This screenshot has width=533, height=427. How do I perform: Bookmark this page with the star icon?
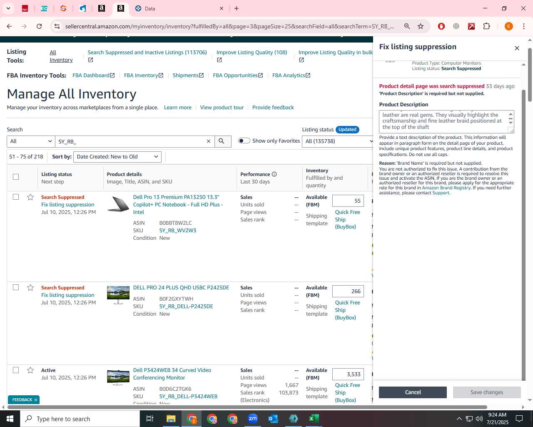click(421, 26)
